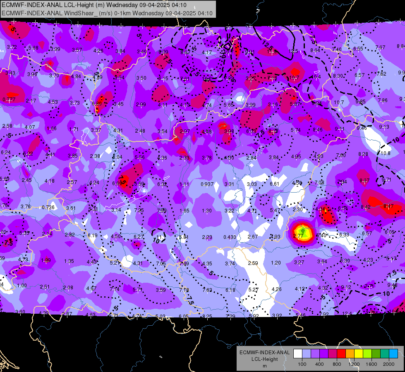Select the white legend color swatch
This screenshot has height=372, width=405.
(x=298, y=354)
